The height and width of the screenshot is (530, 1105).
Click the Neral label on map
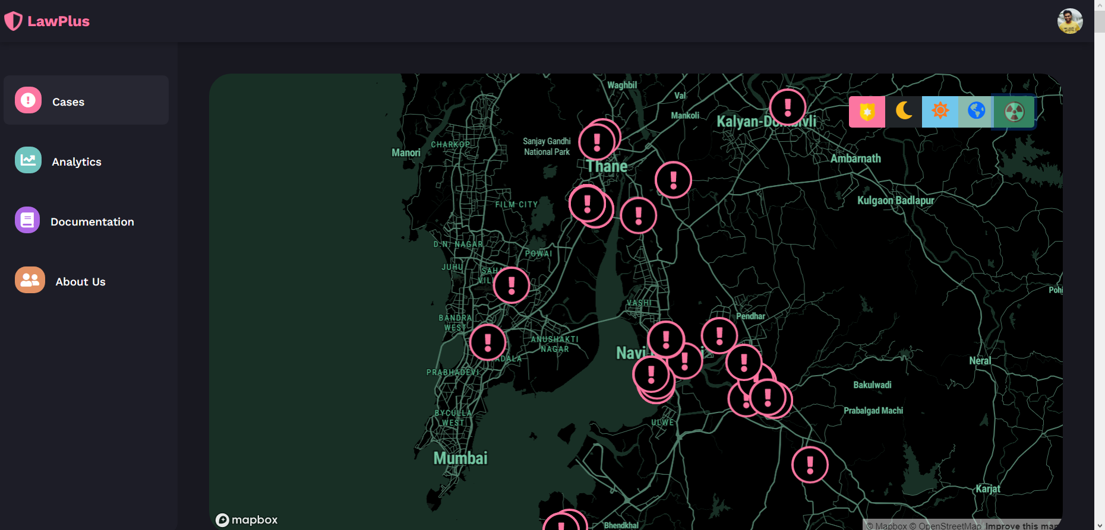coord(980,361)
